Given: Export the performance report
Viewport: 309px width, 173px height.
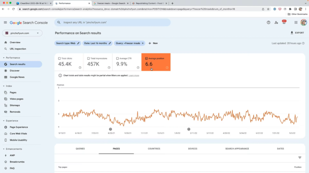Looking at the screenshot, I should 297,33.
